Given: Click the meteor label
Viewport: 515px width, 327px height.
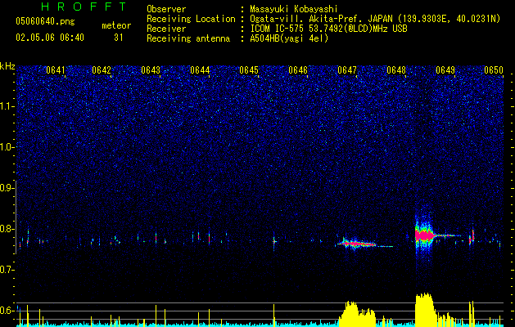Looking at the screenshot, I should (x=116, y=25).
